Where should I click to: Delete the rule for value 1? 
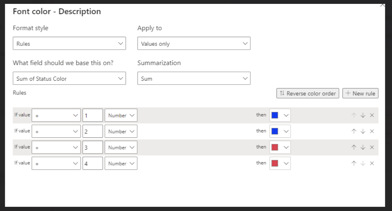372,116
